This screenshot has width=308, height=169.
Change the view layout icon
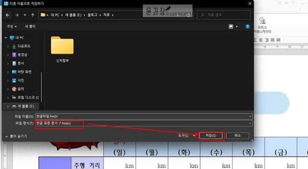pos(231,26)
